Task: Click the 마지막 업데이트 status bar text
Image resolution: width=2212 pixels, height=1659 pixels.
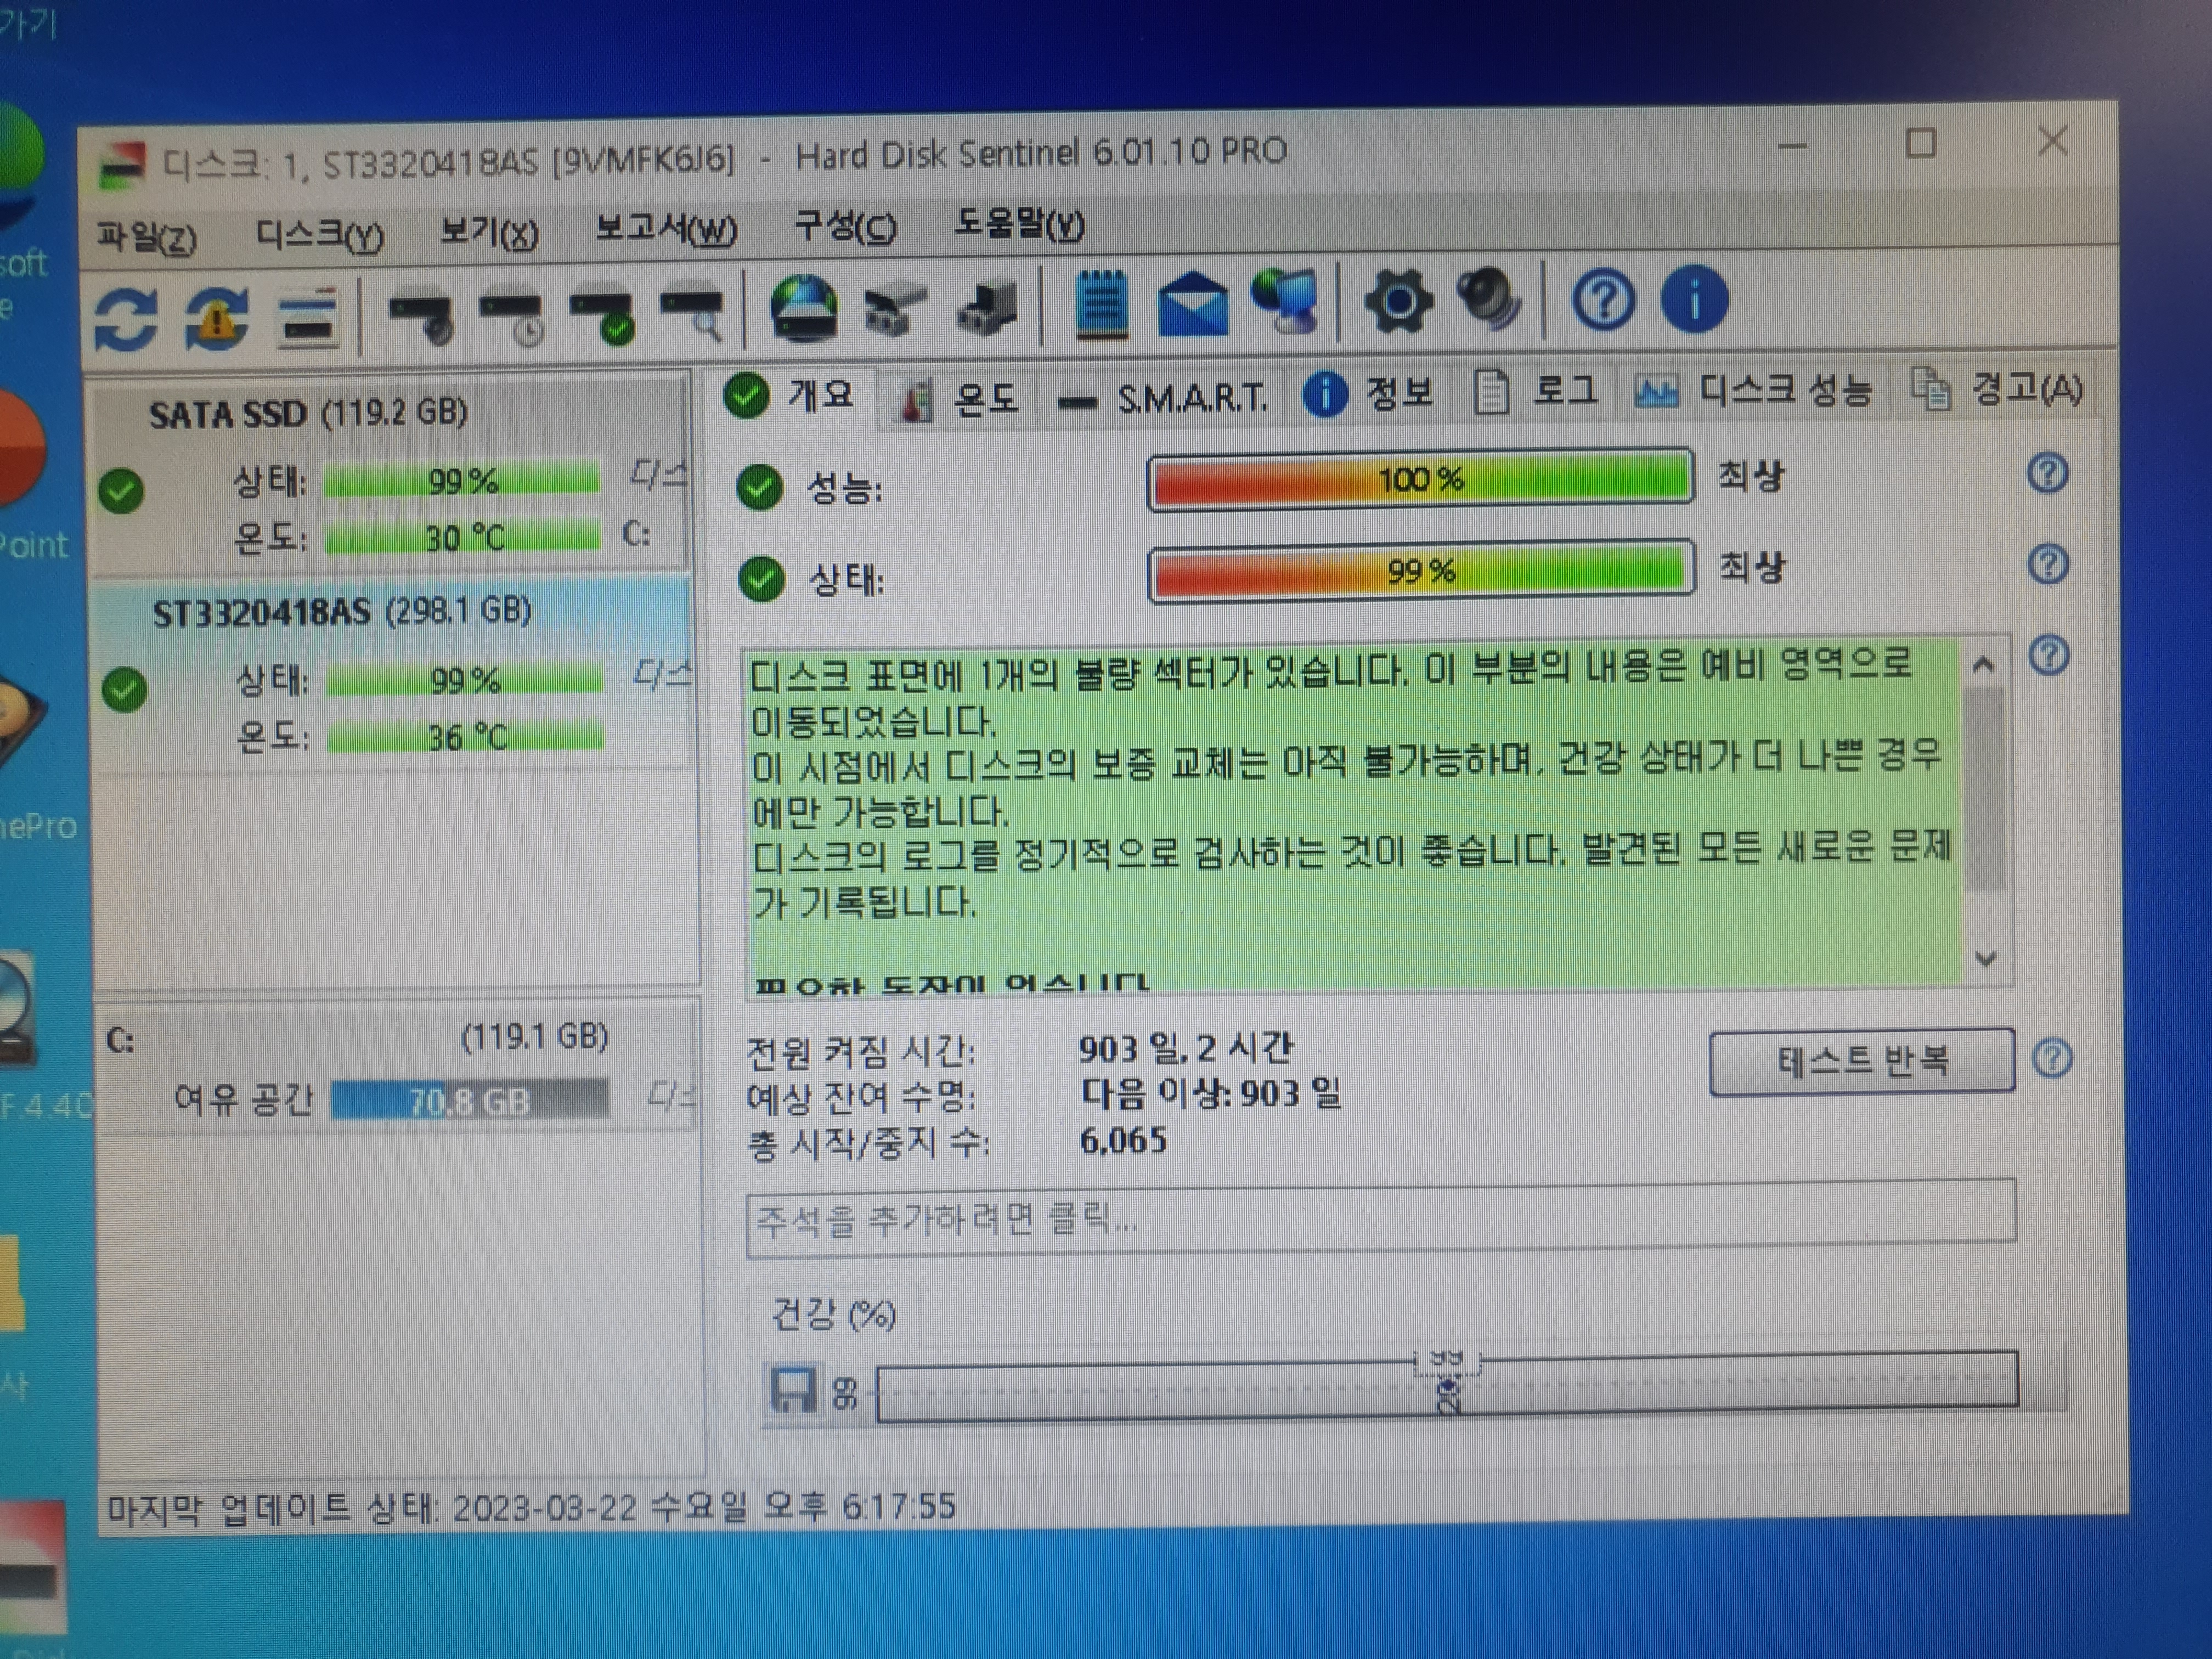Action: tap(531, 1506)
